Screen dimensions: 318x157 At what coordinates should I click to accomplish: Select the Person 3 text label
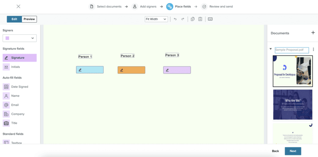click(172, 55)
